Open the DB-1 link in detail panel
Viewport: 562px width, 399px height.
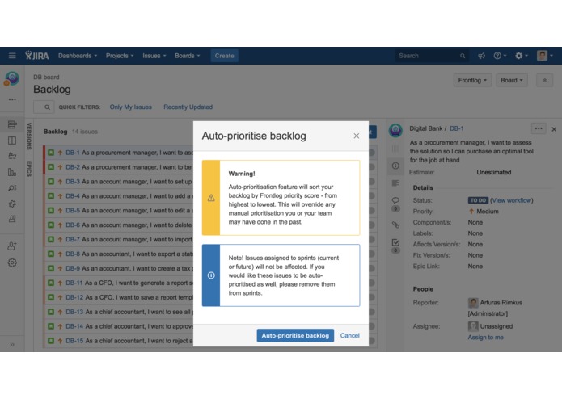456,128
